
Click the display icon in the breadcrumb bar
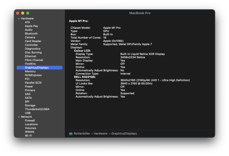[71, 134]
